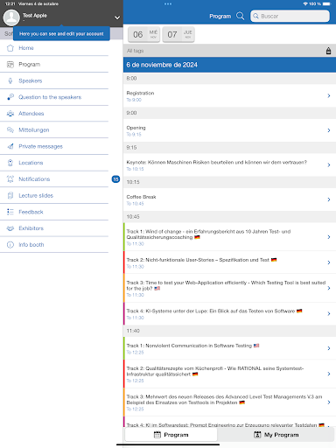Tap the Info booth icon
336x448 pixels.
(10, 245)
